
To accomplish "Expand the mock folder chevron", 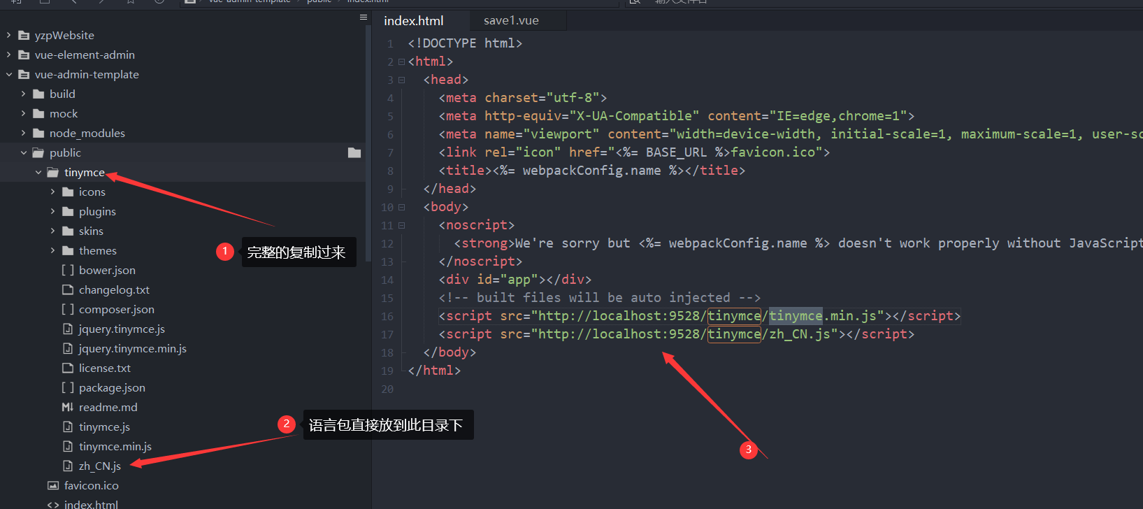I will (24, 113).
